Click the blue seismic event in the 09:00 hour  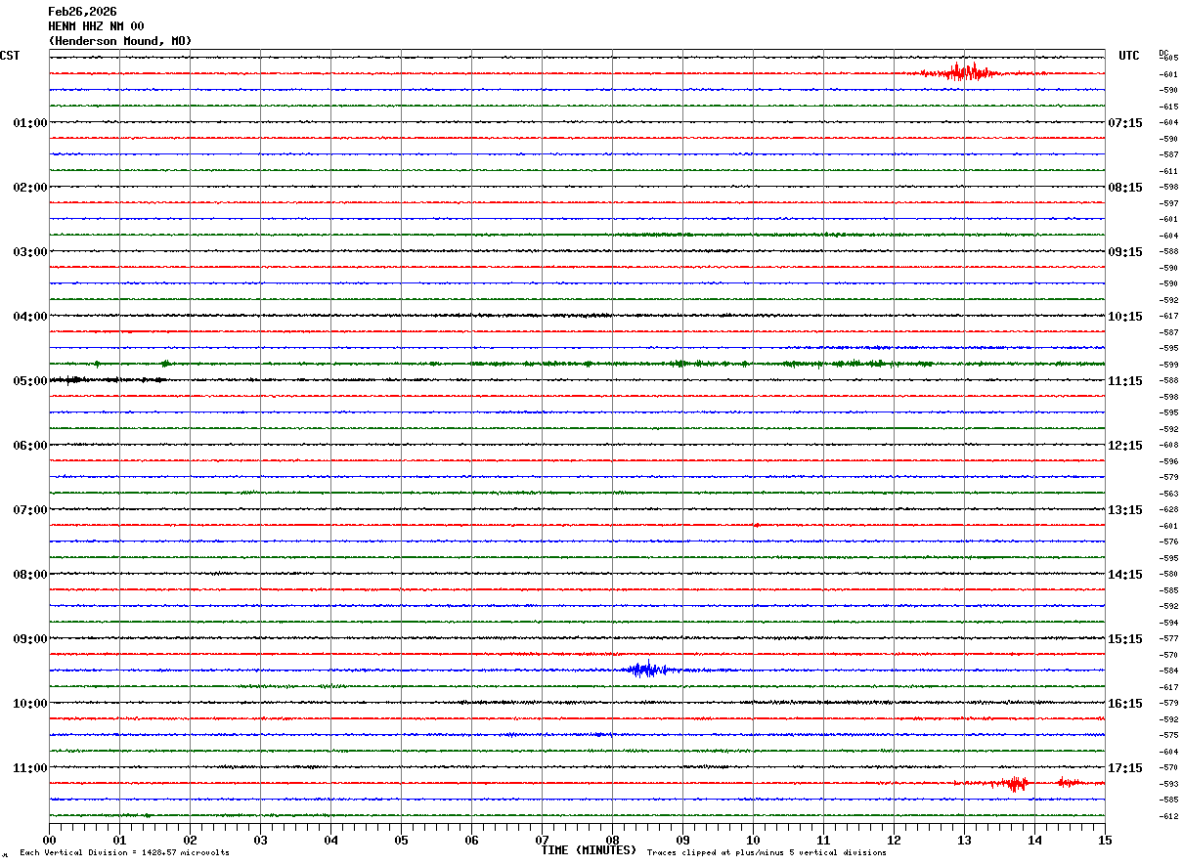[x=644, y=670]
